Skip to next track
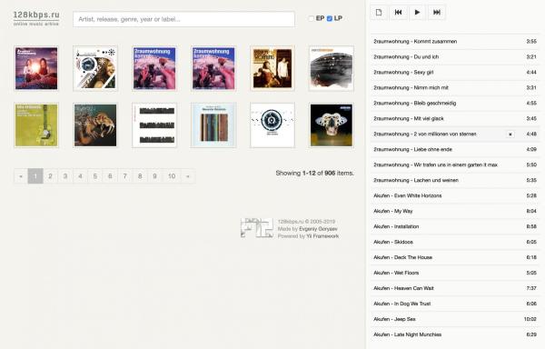The height and width of the screenshot is (349, 545). [437, 13]
